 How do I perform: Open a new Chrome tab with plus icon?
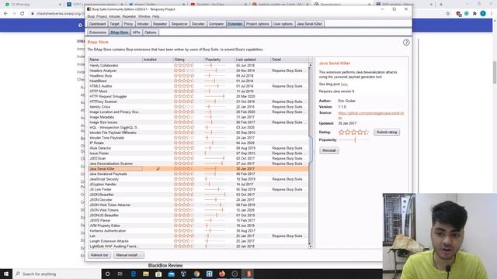[x=441, y=5]
